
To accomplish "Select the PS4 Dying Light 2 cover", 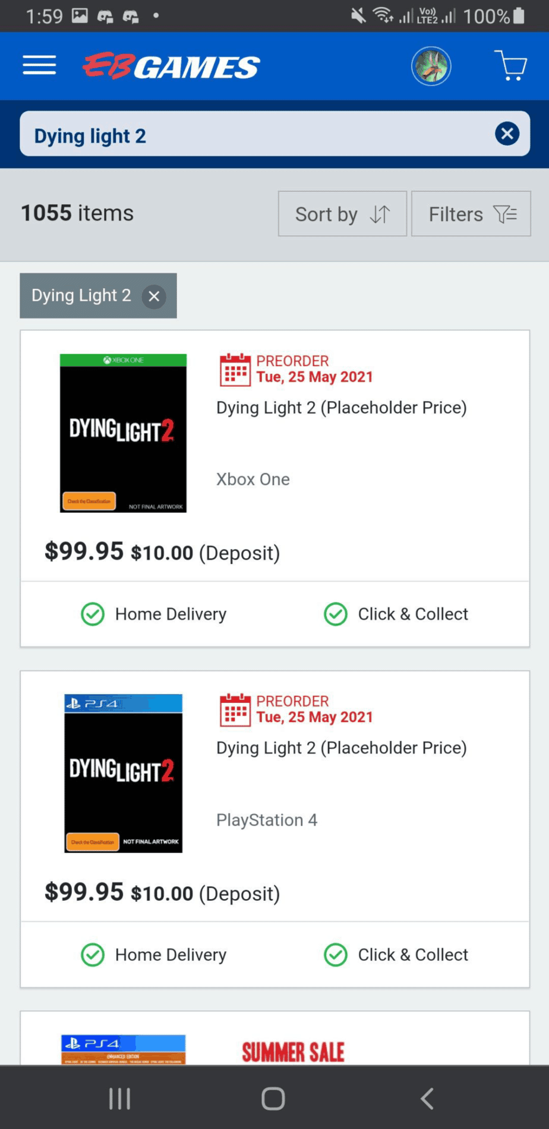I will point(123,774).
